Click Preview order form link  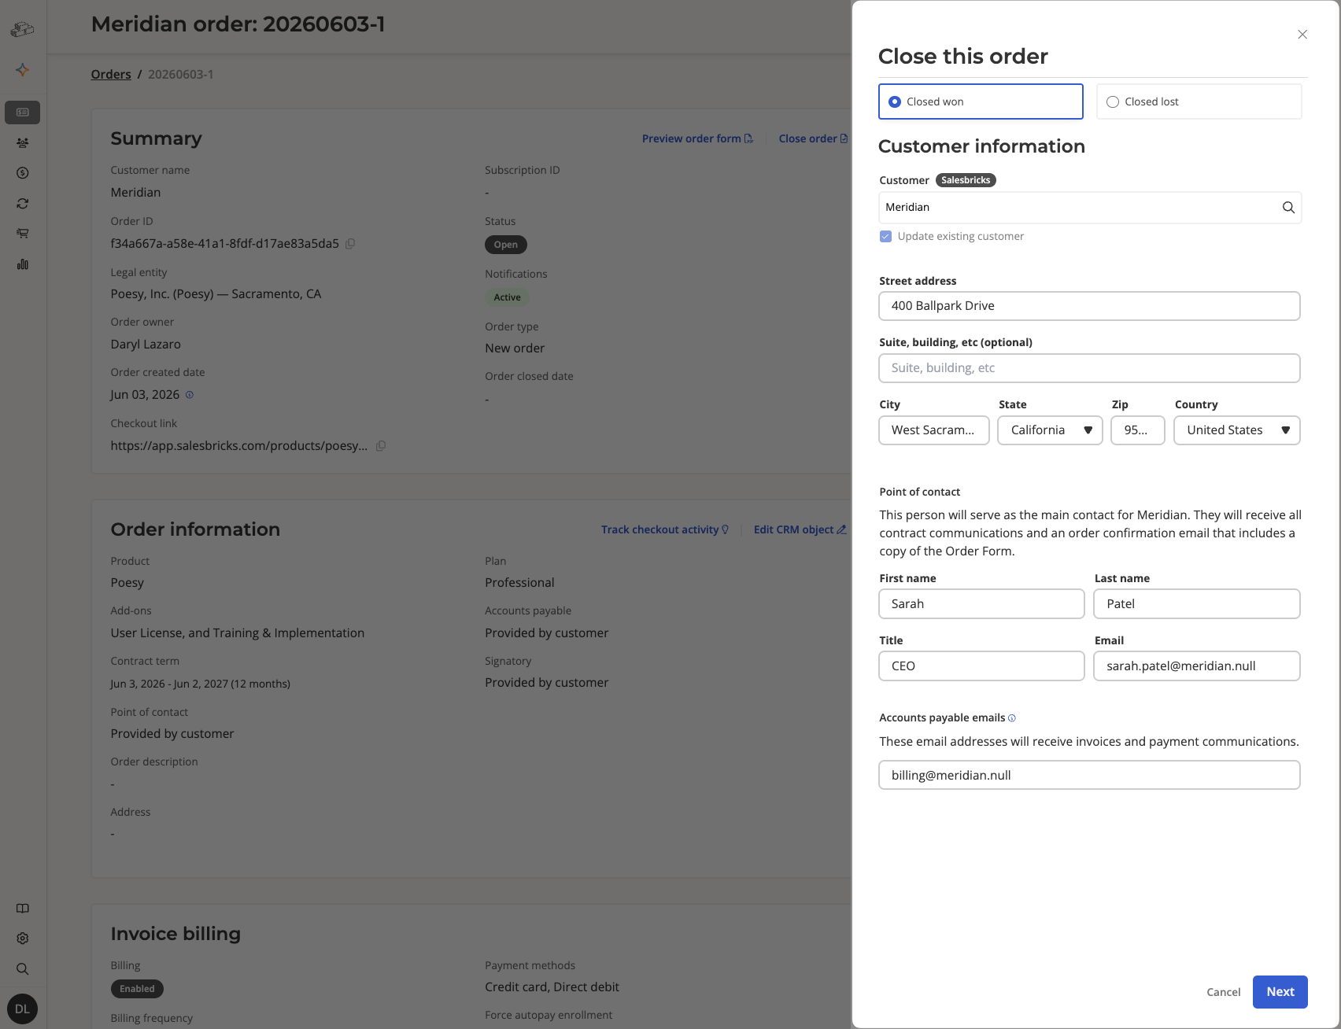(x=697, y=138)
